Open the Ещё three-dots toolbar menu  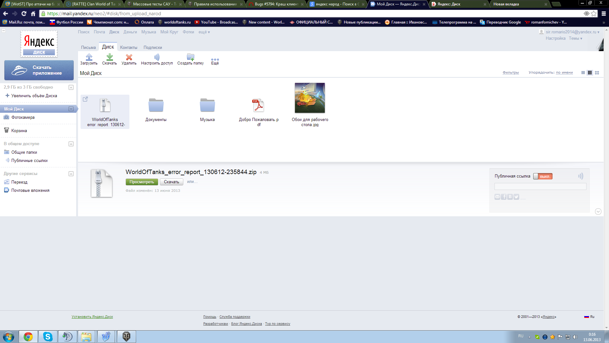[x=215, y=61]
